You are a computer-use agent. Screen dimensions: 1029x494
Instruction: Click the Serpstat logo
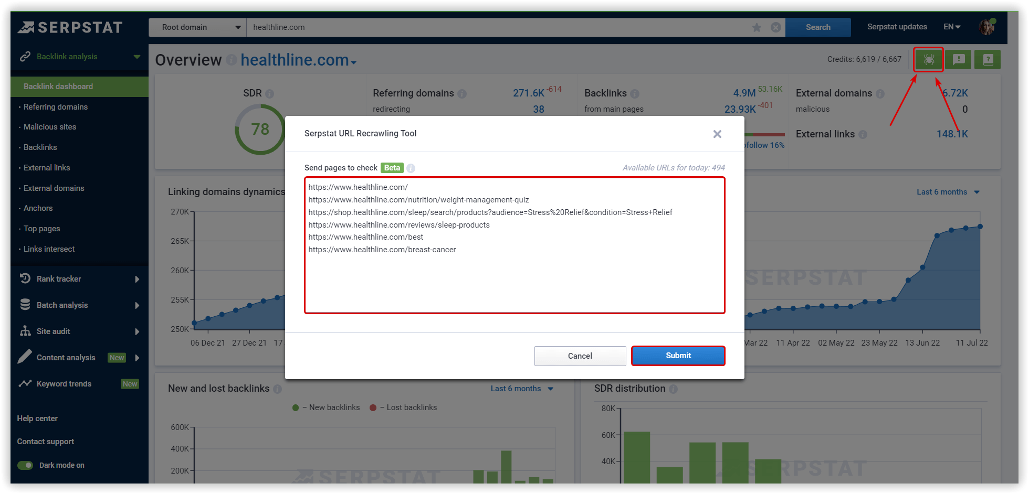[x=70, y=27]
